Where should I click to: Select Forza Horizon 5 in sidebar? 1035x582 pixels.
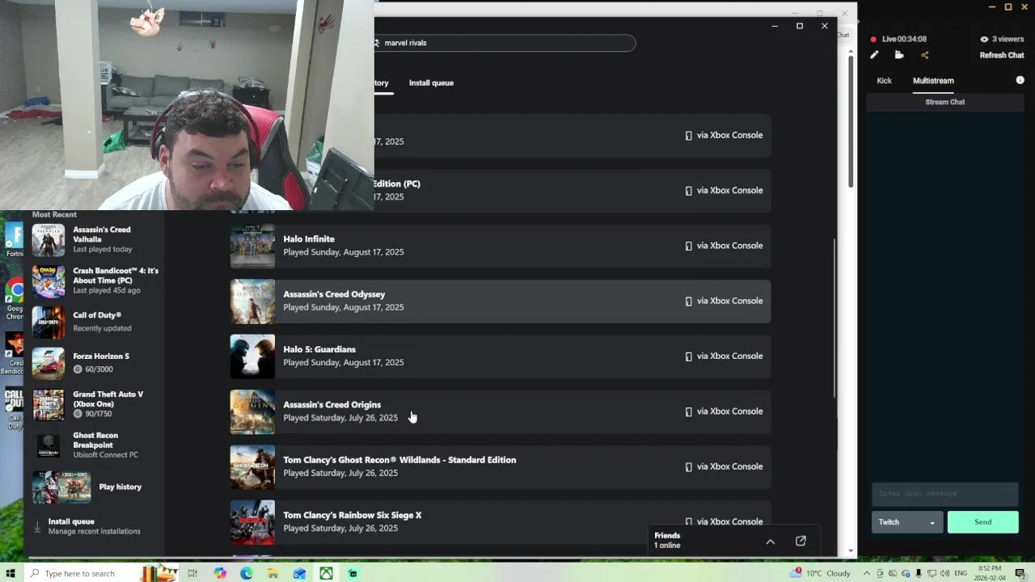(x=95, y=363)
